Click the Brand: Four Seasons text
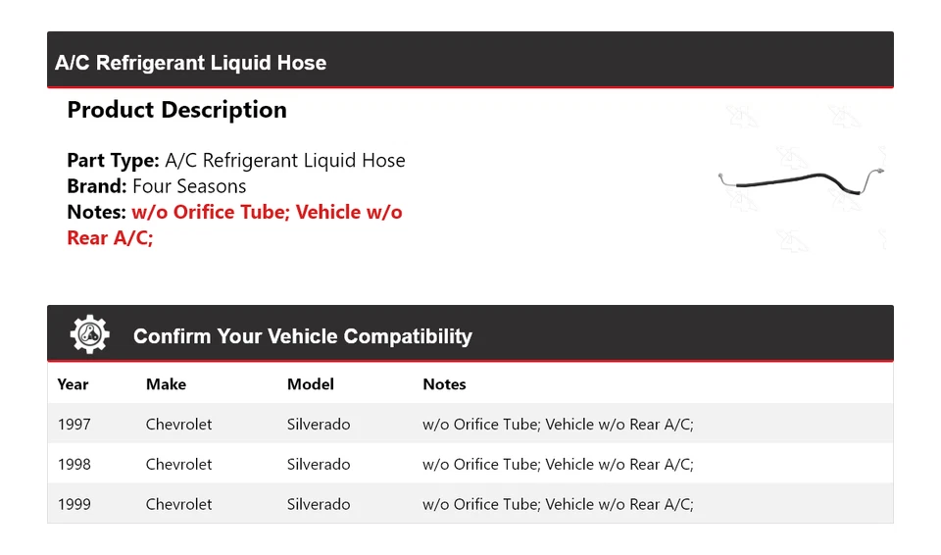The image size is (941, 555). coord(156,186)
